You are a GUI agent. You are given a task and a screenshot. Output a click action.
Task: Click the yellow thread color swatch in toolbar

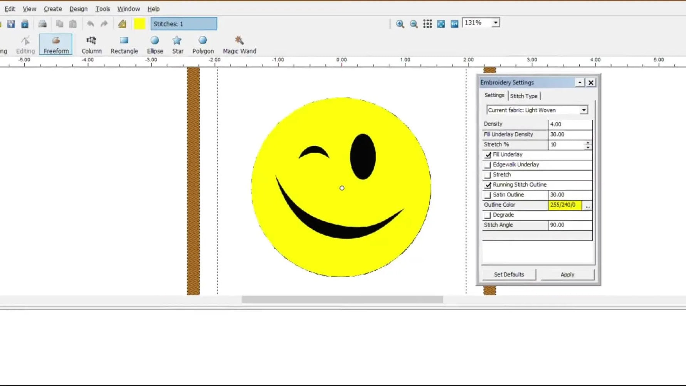point(140,24)
